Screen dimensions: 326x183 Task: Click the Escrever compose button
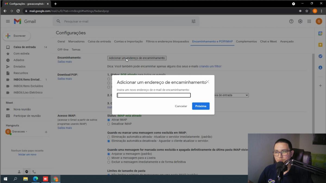[17, 36]
